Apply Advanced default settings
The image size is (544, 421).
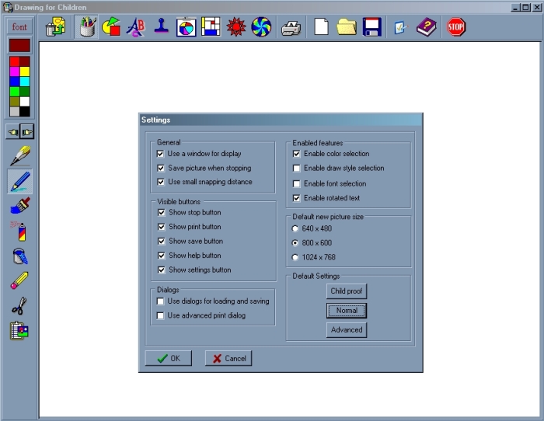(347, 329)
